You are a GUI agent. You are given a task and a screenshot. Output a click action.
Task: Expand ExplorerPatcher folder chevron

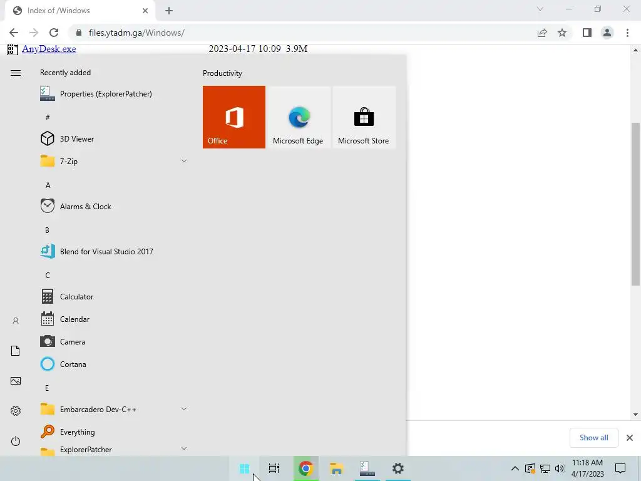click(x=184, y=448)
